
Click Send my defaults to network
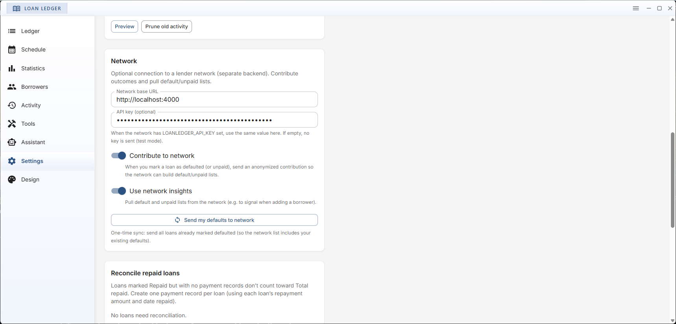click(214, 220)
